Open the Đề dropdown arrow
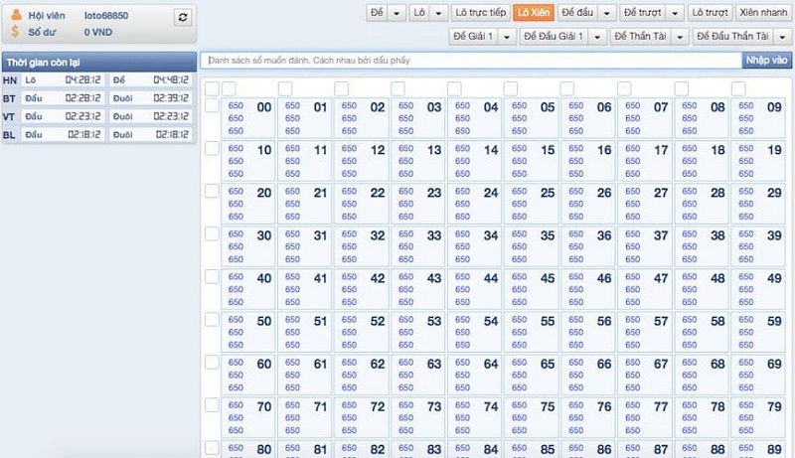The width and height of the screenshot is (795, 458). [397, 13]
